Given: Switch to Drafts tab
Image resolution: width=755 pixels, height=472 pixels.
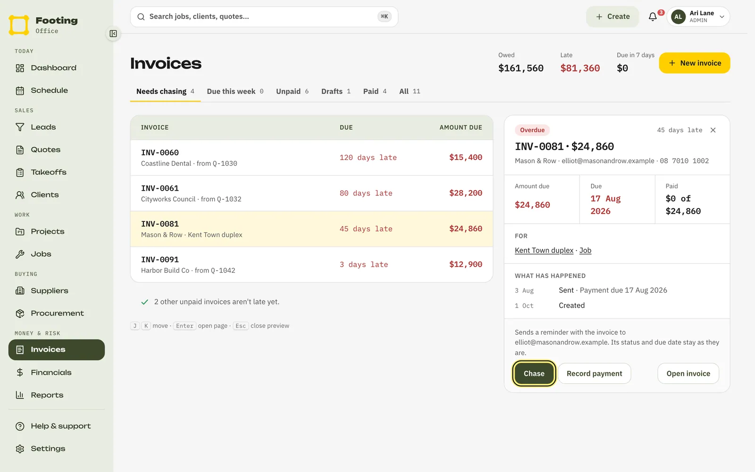Looking at the screenshot, I should tap(336, 92).
